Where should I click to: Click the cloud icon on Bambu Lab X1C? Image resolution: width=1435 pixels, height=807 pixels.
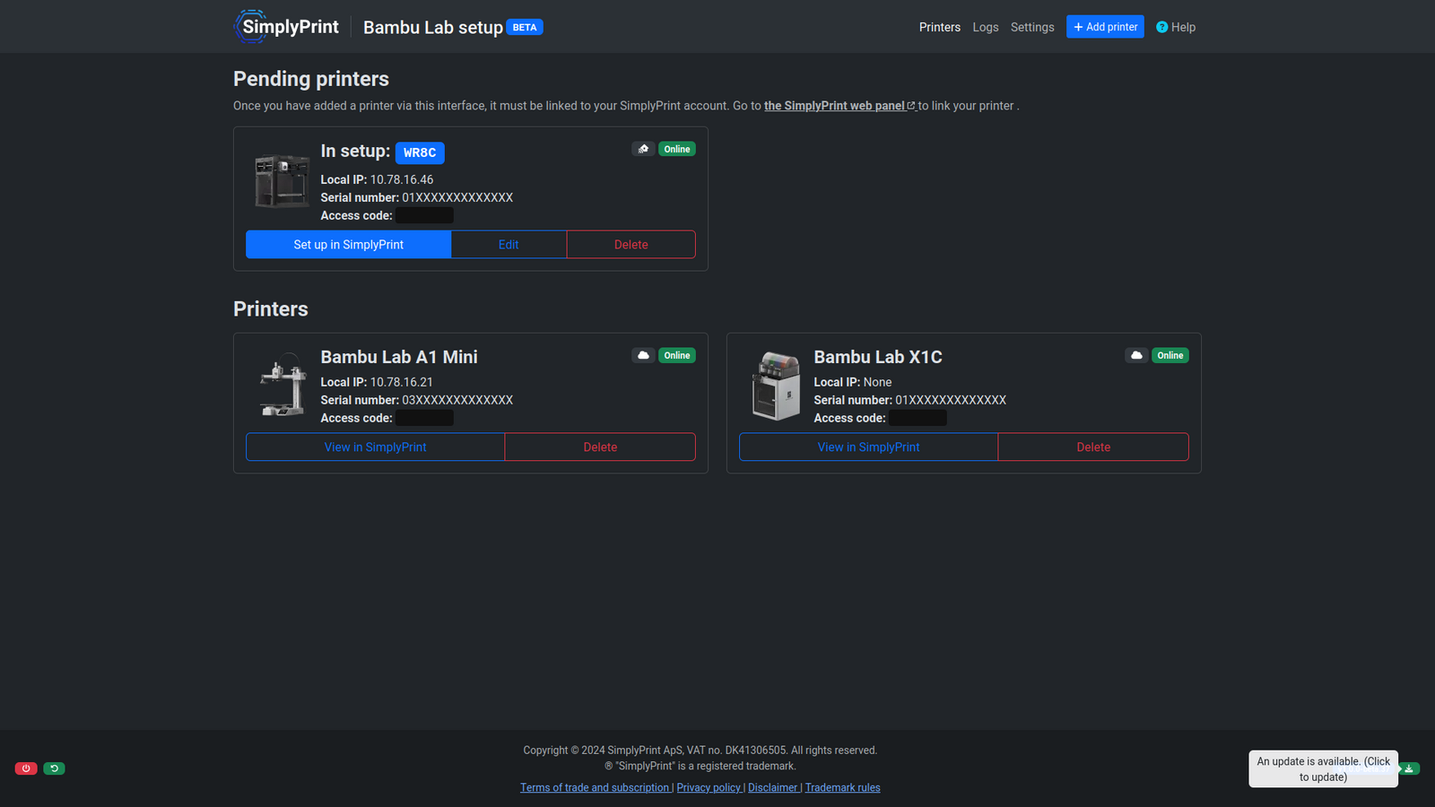click(1136, 355)
